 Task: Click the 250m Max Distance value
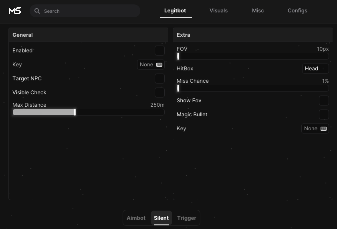[157, 105]
